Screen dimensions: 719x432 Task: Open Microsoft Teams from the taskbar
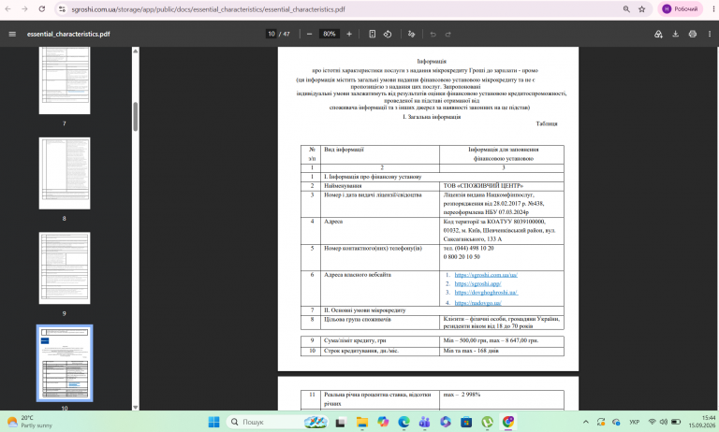425,422
